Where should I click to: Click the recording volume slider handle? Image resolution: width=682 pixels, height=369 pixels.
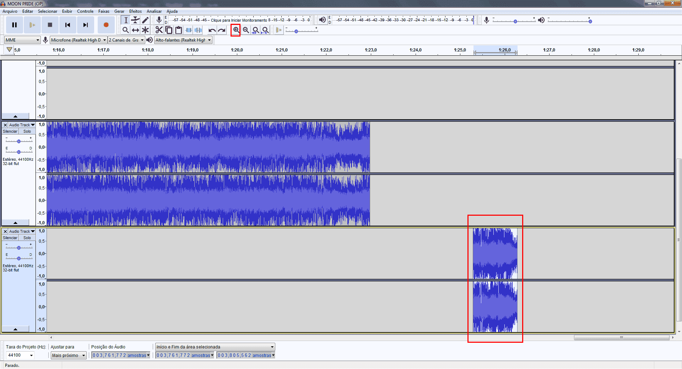click(515, 22)
